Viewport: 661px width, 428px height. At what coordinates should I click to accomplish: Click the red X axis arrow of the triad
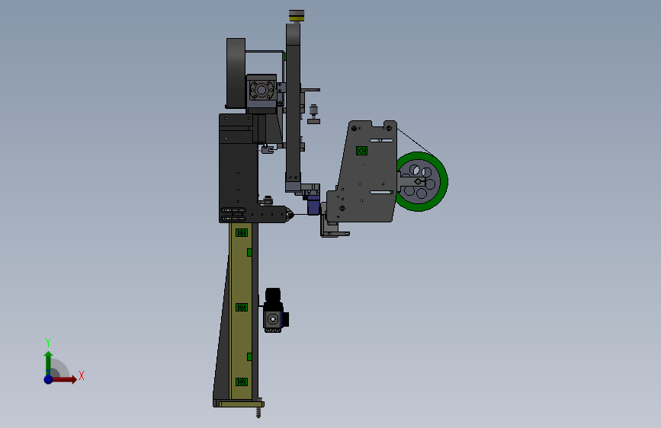coord(65,379)
